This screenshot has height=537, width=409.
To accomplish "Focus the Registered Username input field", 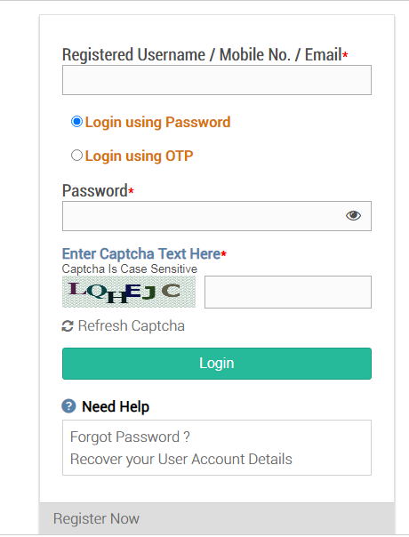I will tap(217, 80).
